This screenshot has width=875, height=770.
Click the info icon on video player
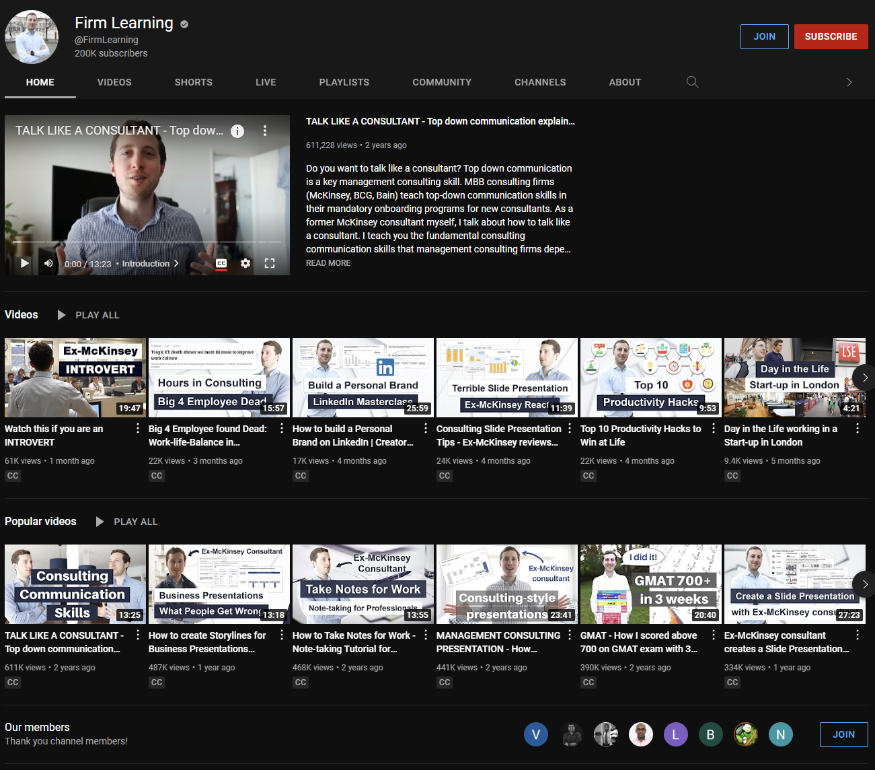pos(237,131)
